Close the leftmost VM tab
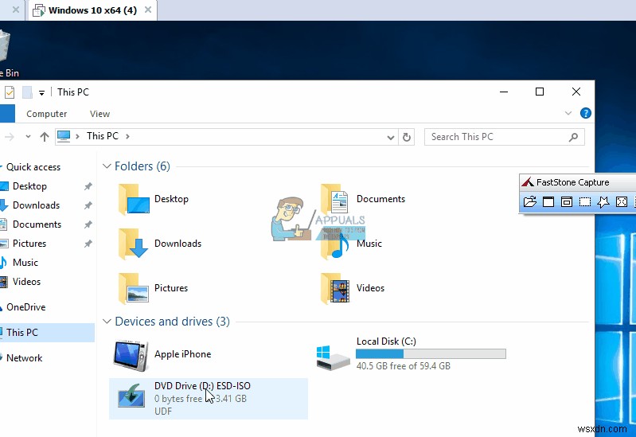This screenshot has width=636, height=437. click(x=15, y=10)
